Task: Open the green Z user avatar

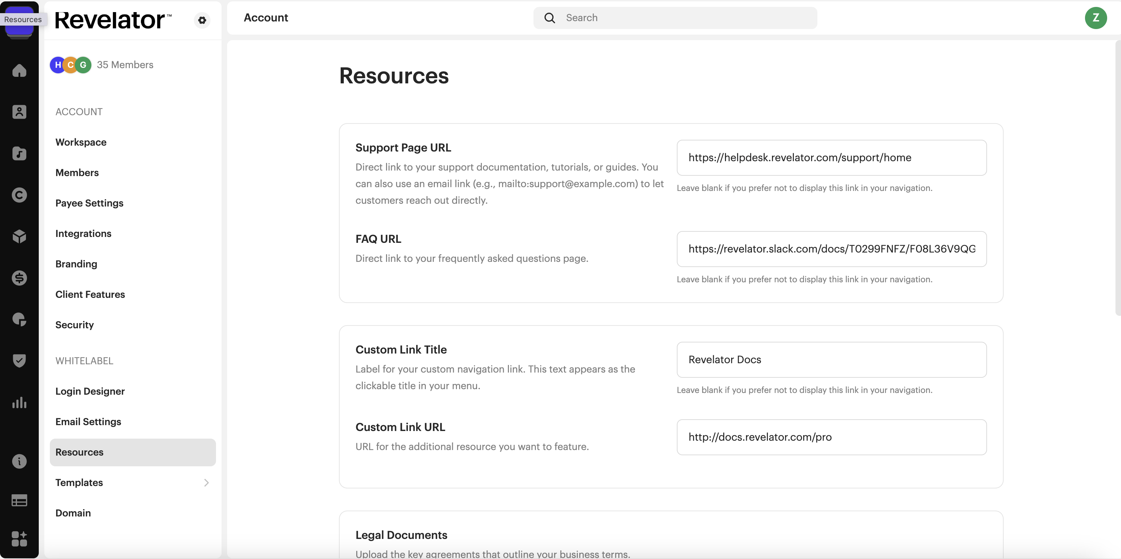Action: [1096, 18]
